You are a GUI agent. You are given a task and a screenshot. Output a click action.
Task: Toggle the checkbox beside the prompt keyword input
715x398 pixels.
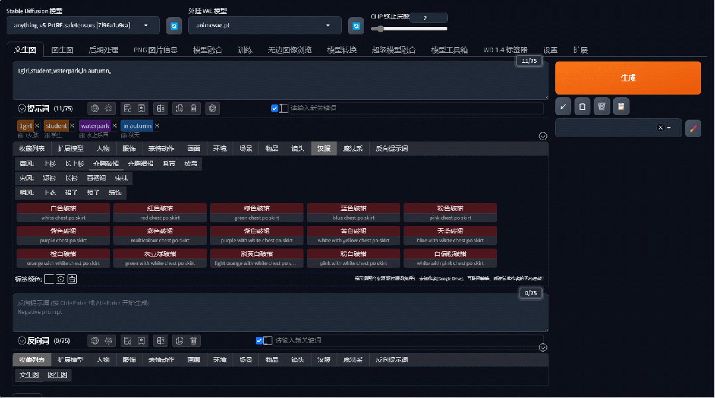click(274, 108)
